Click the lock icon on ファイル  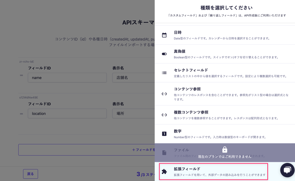(225, 149)
